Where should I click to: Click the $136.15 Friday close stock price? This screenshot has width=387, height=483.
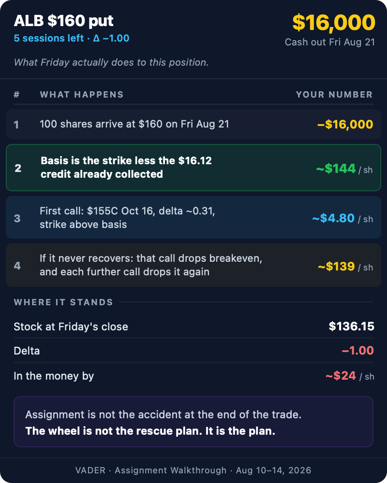[351, 327]
